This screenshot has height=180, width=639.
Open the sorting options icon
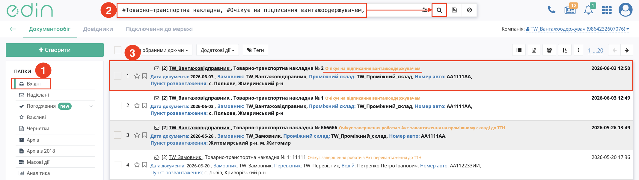click(565, 50)
